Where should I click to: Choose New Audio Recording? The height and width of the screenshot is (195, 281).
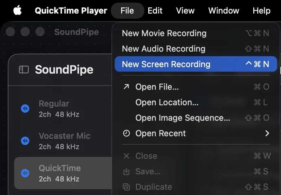196,49
